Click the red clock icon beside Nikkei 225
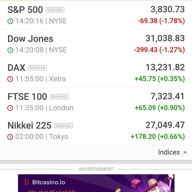The width and height of the screenshot is (192, 192). pyautogui.click(x=10, y=137)
